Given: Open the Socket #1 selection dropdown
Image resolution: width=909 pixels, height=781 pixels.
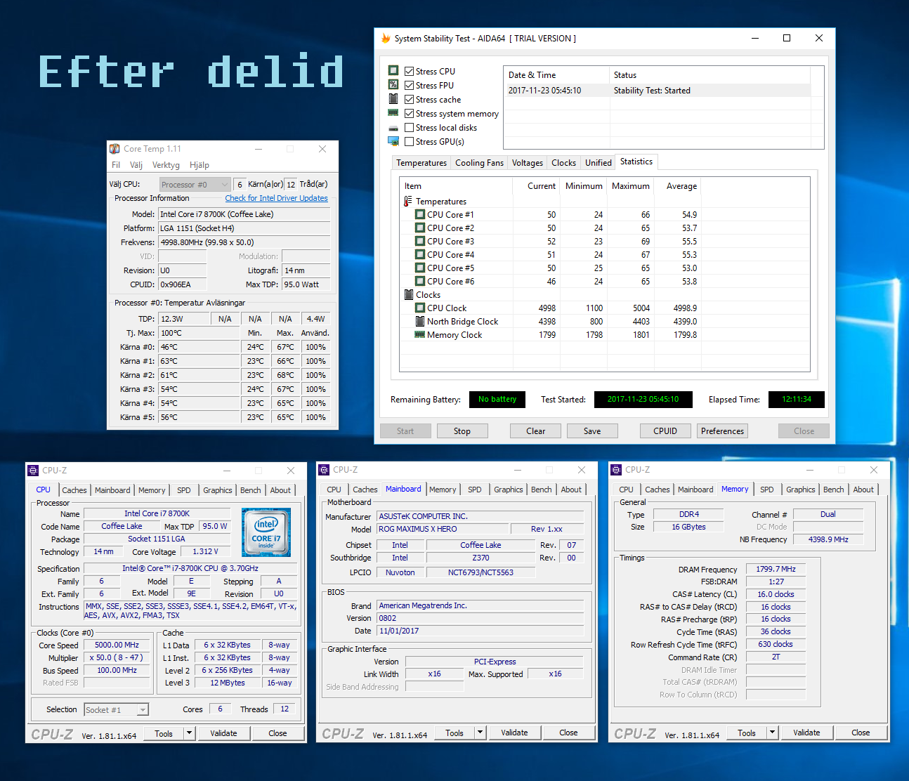Looking at the screenshot, I should click(x=116, y=710).
